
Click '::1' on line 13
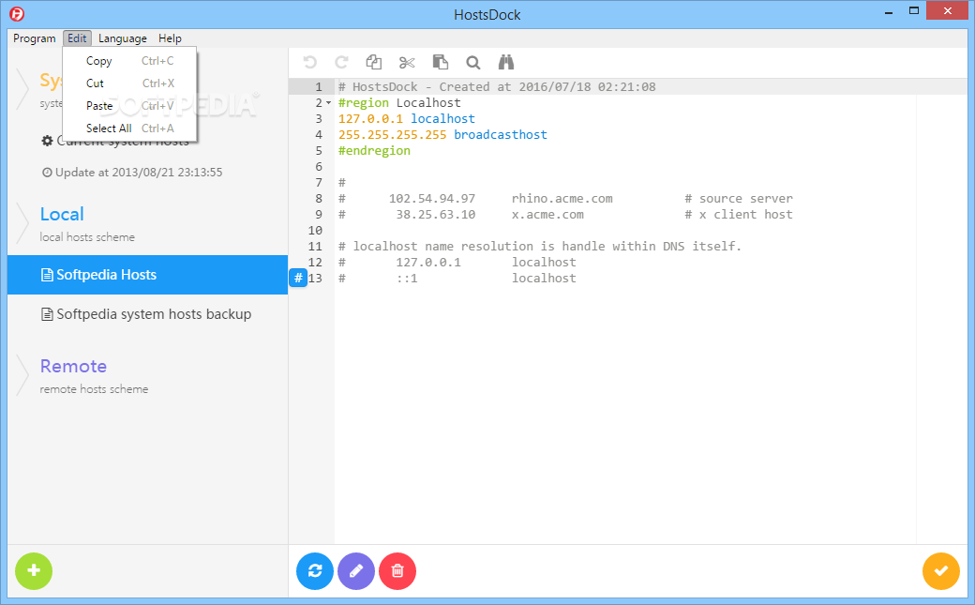click(x=407, y=279)
